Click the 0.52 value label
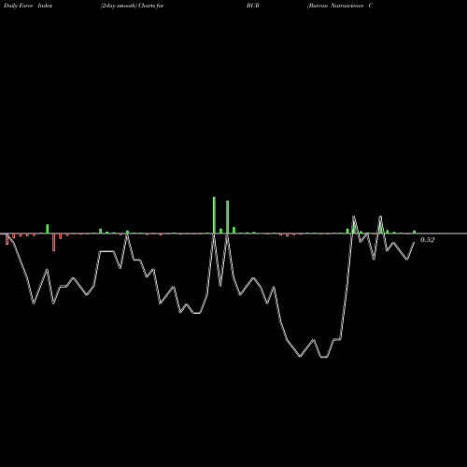Screen dimensions: 467x467 (427, 240)
